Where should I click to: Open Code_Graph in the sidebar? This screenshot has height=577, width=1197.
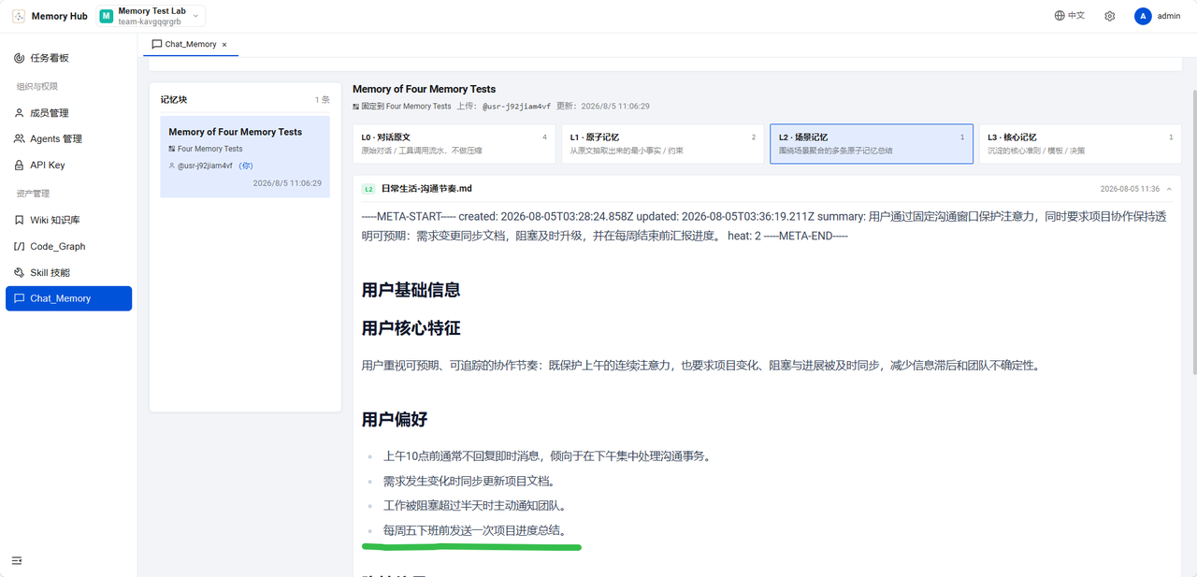[68, 246]
